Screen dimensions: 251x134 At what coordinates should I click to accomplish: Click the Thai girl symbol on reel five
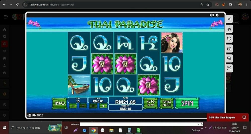point(172,43)
